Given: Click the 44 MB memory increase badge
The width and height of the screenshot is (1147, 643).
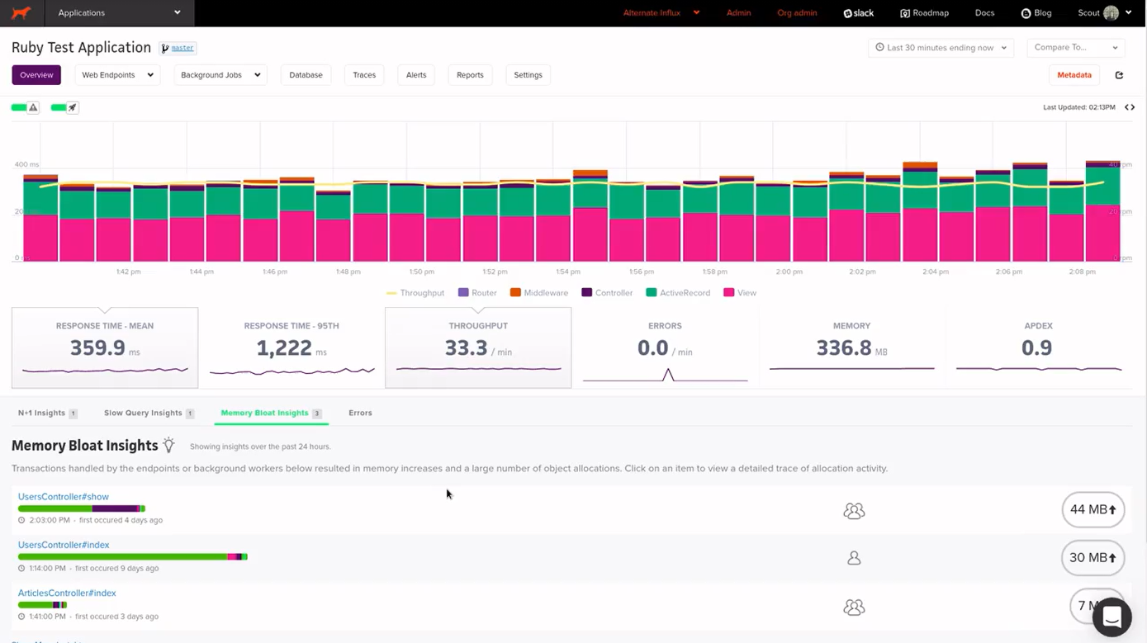Looking at the screenshot, I should (x=1093, y=510).
